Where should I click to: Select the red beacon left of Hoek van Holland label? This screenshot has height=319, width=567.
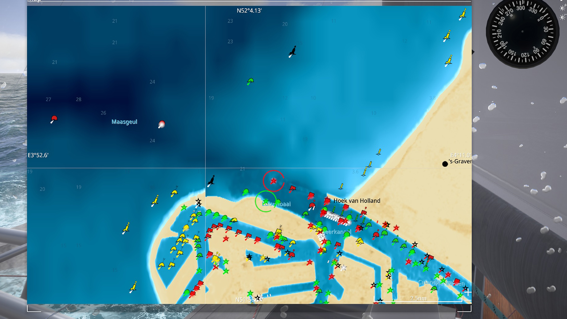point(327,201)
